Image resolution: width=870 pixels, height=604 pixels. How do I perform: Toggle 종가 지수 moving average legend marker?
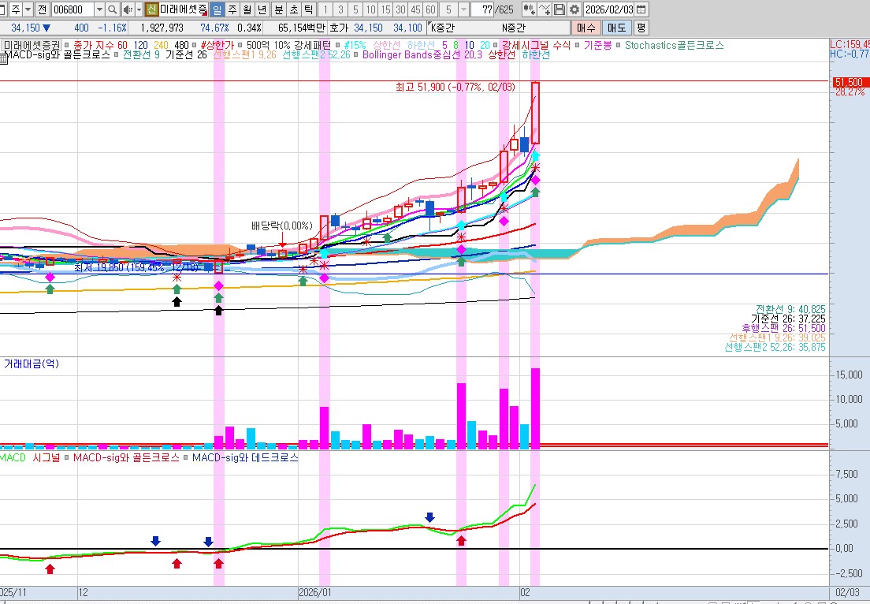[66, 46]
